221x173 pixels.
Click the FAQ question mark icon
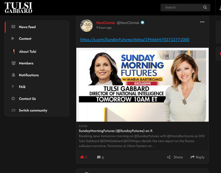13,87
